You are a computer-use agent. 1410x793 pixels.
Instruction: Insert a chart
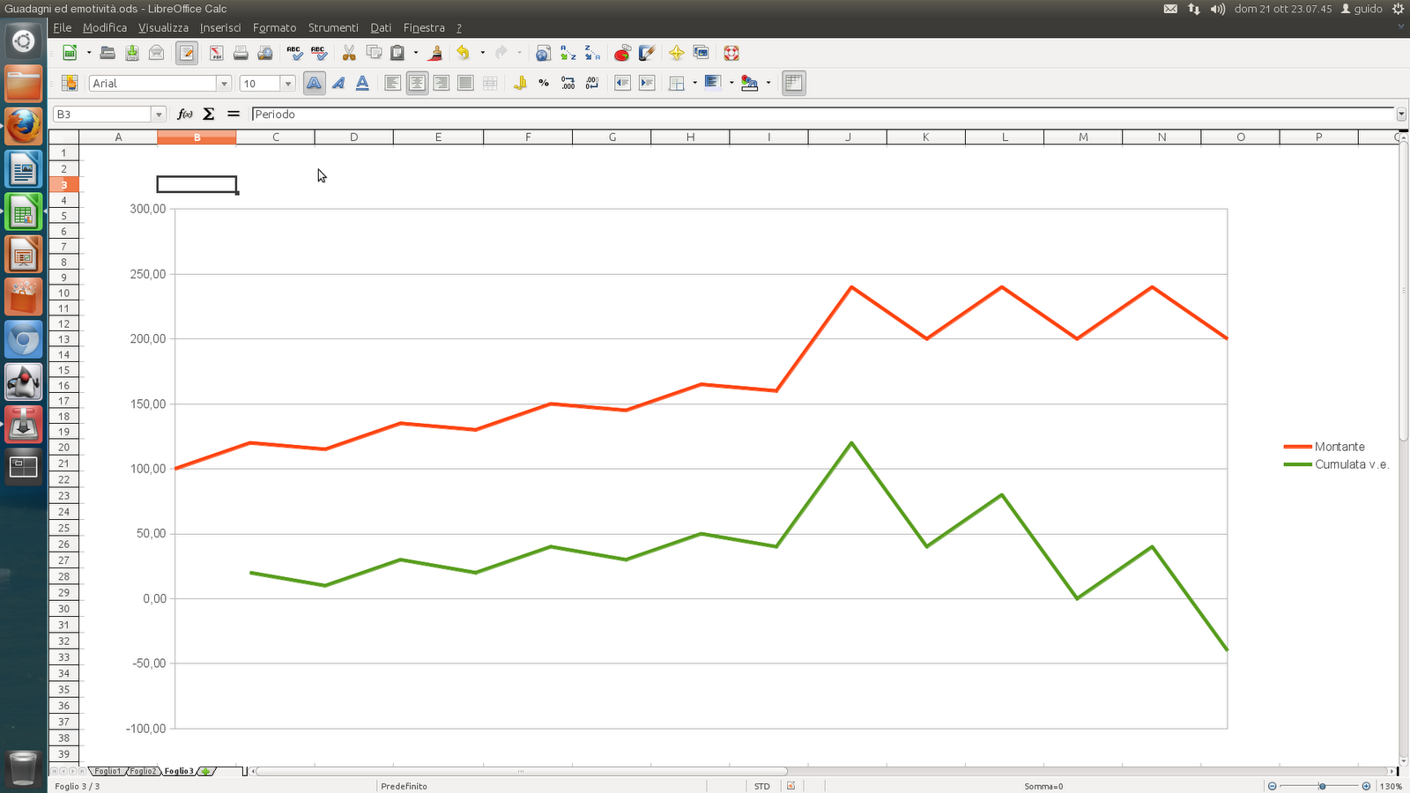(x=622, y=53)
